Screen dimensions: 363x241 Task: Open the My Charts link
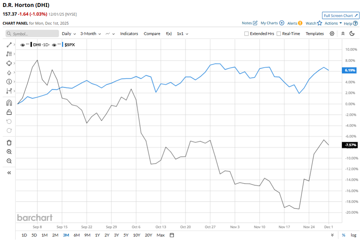coord(272,23)
